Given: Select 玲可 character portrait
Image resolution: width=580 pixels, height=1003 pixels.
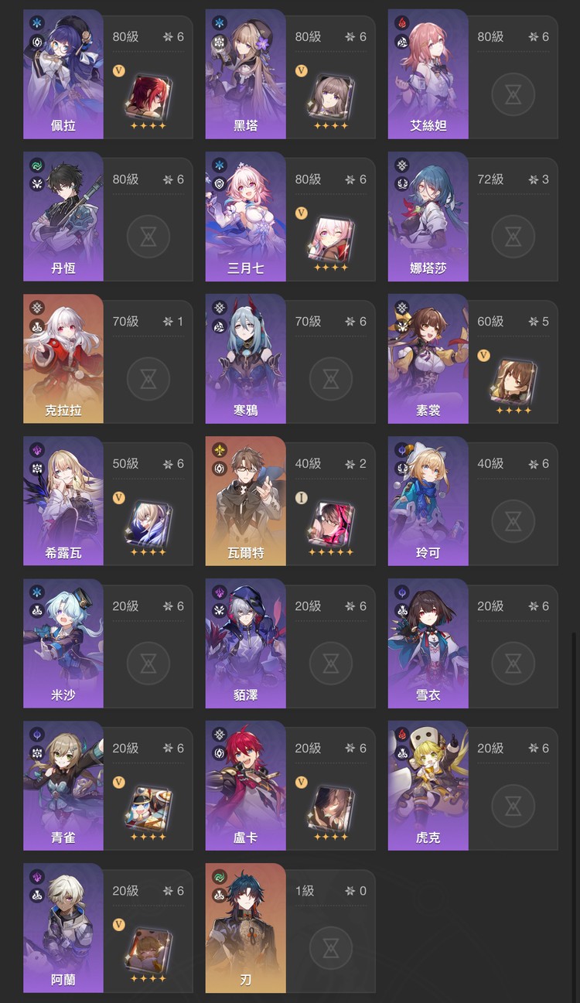Looking at the screenshot, I should 428,501.
